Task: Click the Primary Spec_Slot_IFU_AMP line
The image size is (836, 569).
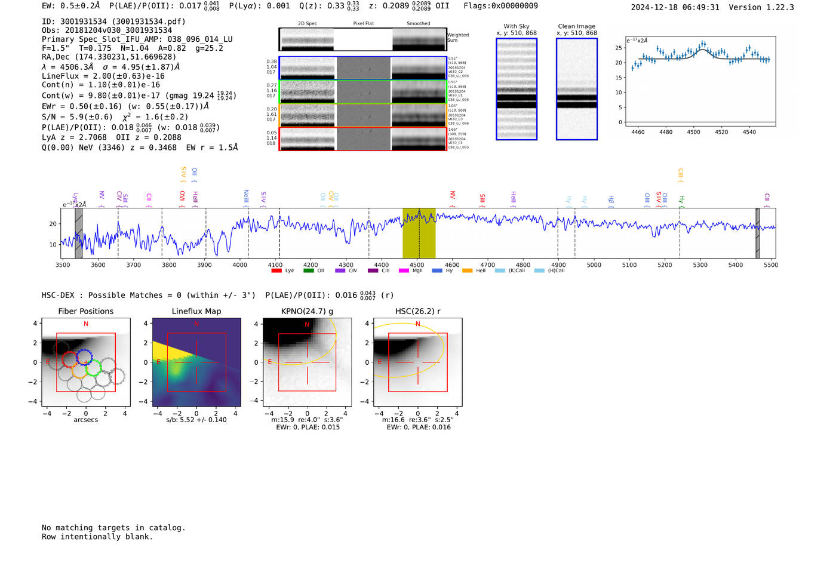Action: point(137,39)
